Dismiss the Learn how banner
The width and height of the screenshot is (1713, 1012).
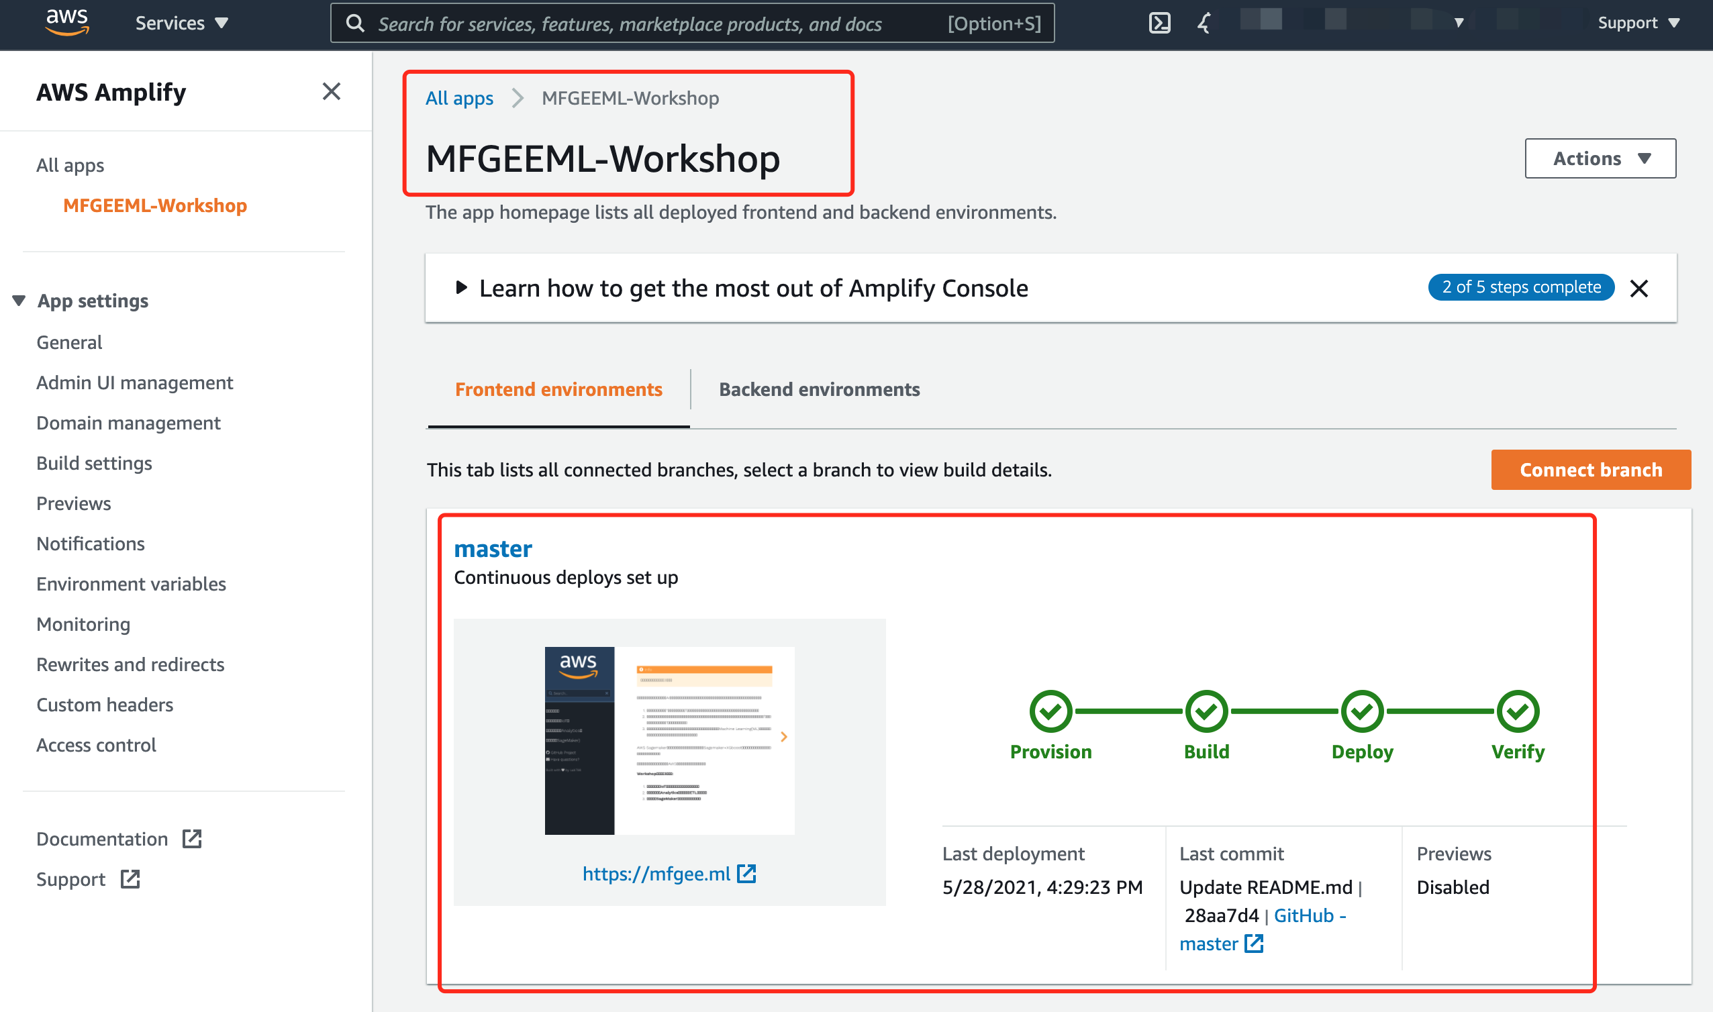coord(1638,289)
